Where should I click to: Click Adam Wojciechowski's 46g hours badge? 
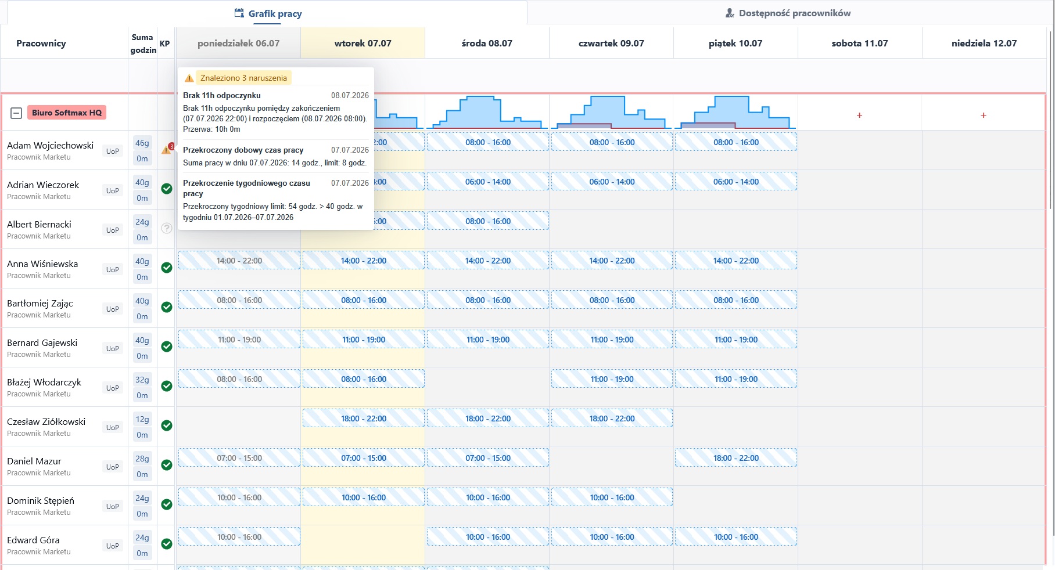pyautogui.click(x=142, y=143)
